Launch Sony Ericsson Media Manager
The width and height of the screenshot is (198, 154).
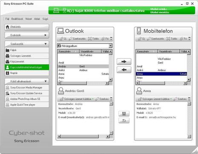coord(27,88)
